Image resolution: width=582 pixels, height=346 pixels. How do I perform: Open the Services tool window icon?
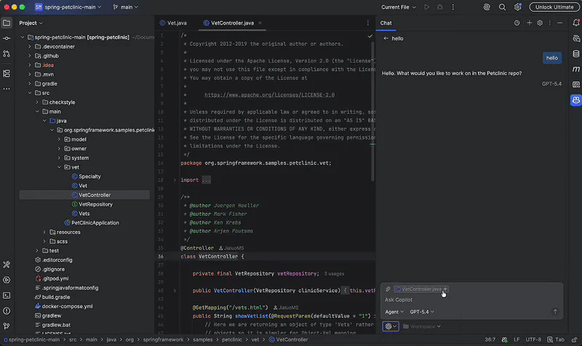[x=7, y=280]
